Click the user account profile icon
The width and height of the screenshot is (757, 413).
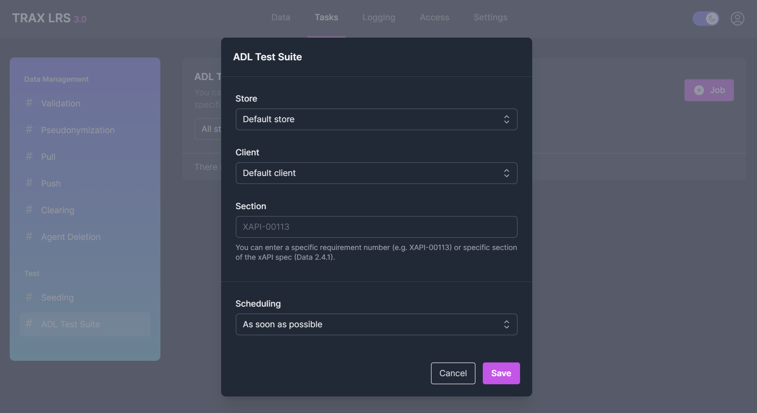pyautogui.click(x=737, y=19)
